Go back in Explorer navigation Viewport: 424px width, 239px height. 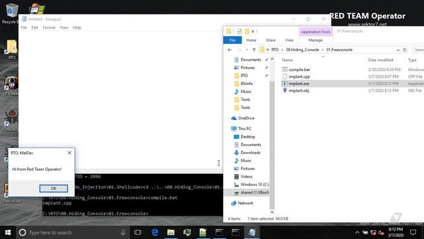point(230,50)
